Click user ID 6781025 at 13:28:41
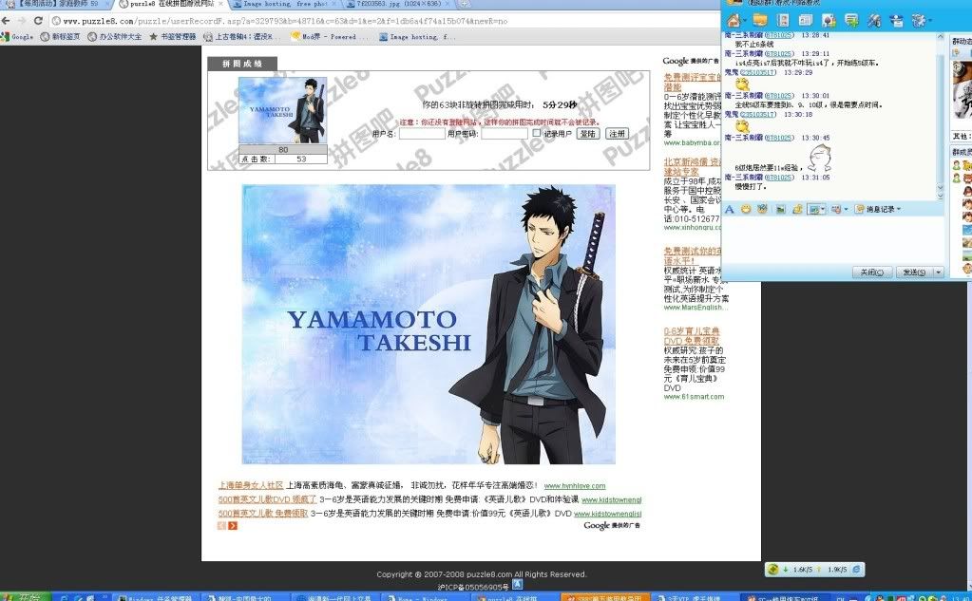972x601 pixels. click(778, 35)
